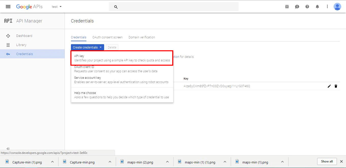Switch to Domain verification tab
This screenshot has width=346, height=168.
click(x=142, y=37)
